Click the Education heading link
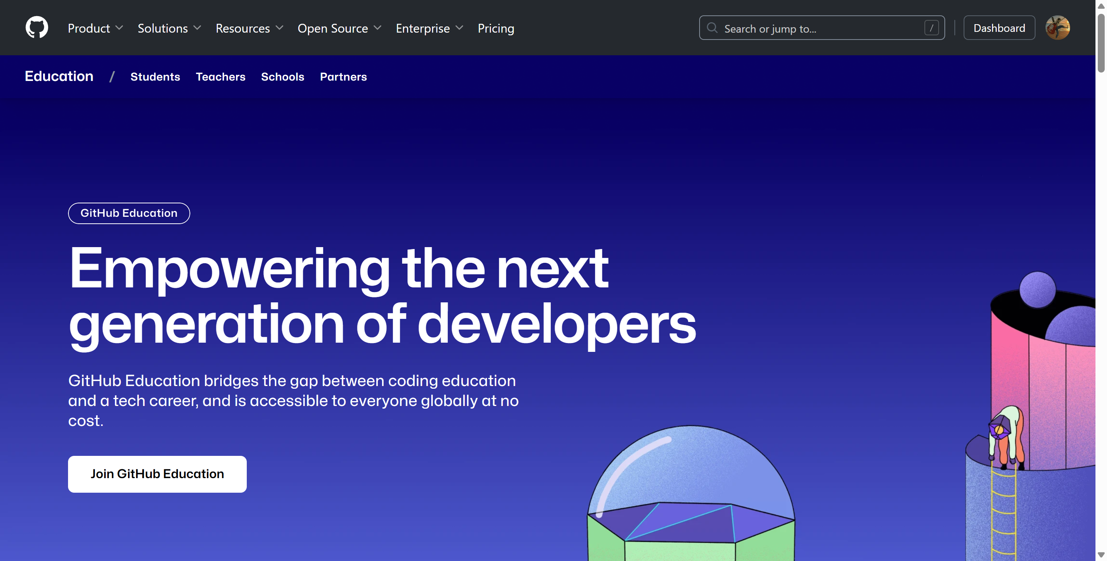The height and width of the screenshot is (561, 1107). pos(59,76)
